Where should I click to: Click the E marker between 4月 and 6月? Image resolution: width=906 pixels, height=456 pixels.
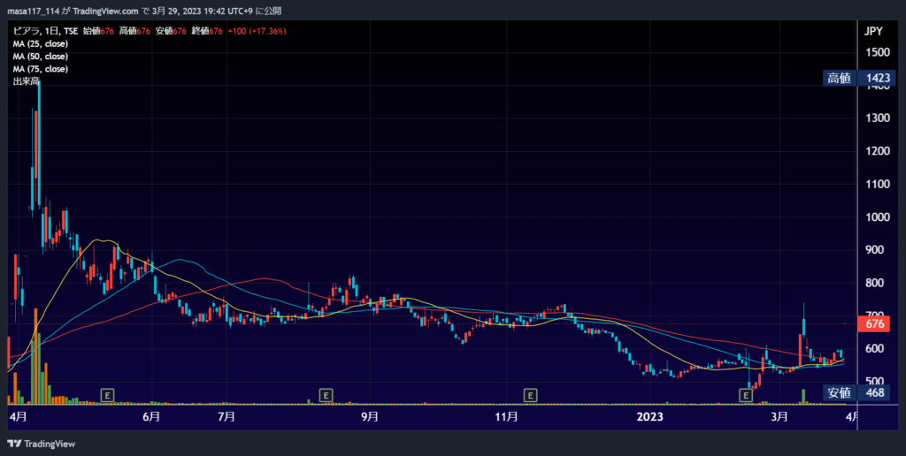[x=107, y=395]
